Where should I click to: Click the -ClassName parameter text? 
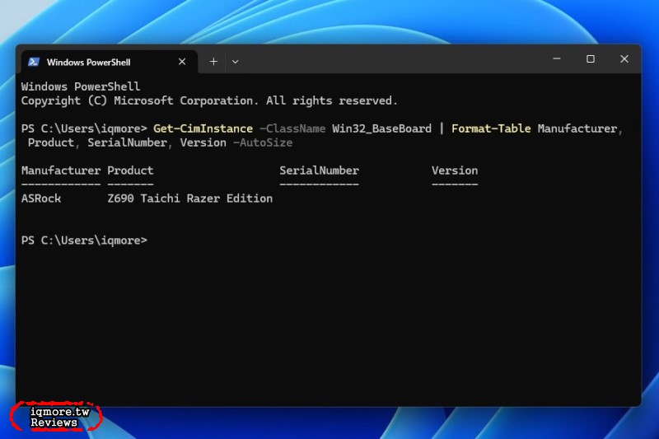(x=292, y=128)
